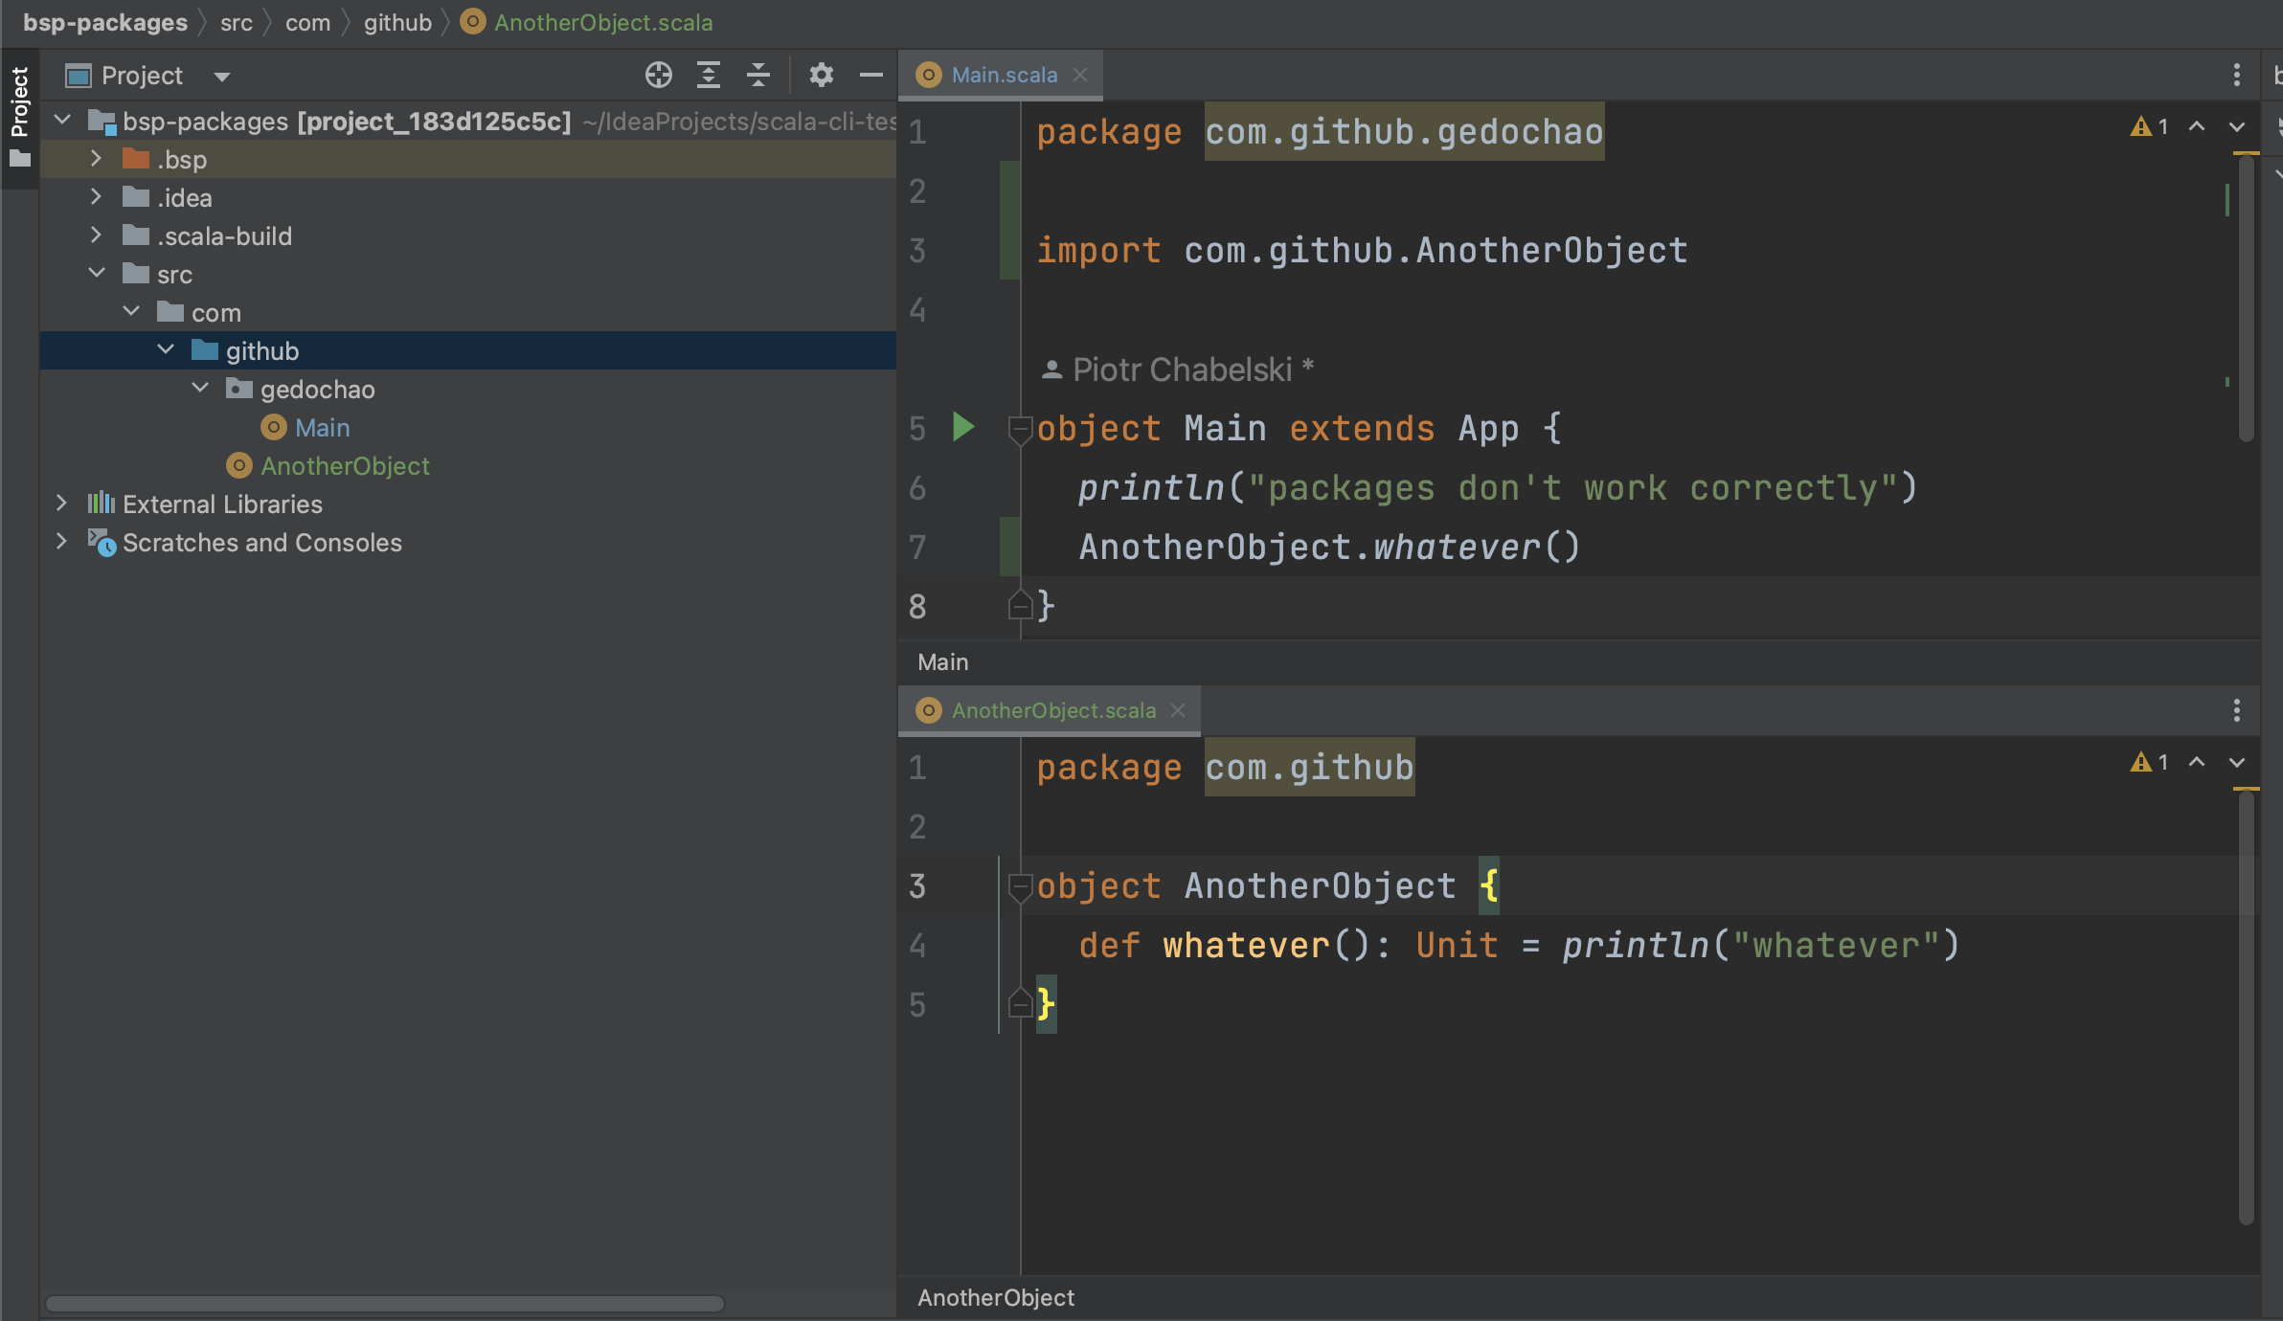Collapse the AnotherObject code fold in gutter
Image resolution: width=2283 pixels, height=1321 pixels.
point(1019,885)
